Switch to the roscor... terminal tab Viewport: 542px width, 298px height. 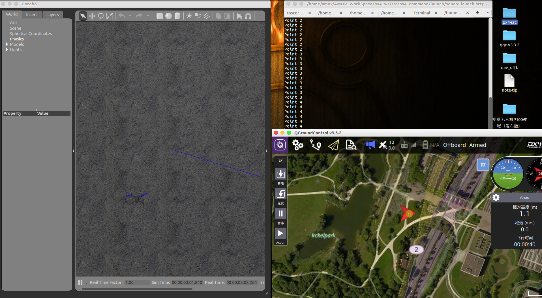[x=295, y=13]
